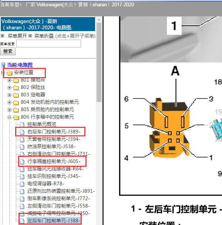Viewport: 222px width, 225px height.
Task: Click the 805 乘员舱内的控制单元 folder icon
Action: tap(16, 110)
